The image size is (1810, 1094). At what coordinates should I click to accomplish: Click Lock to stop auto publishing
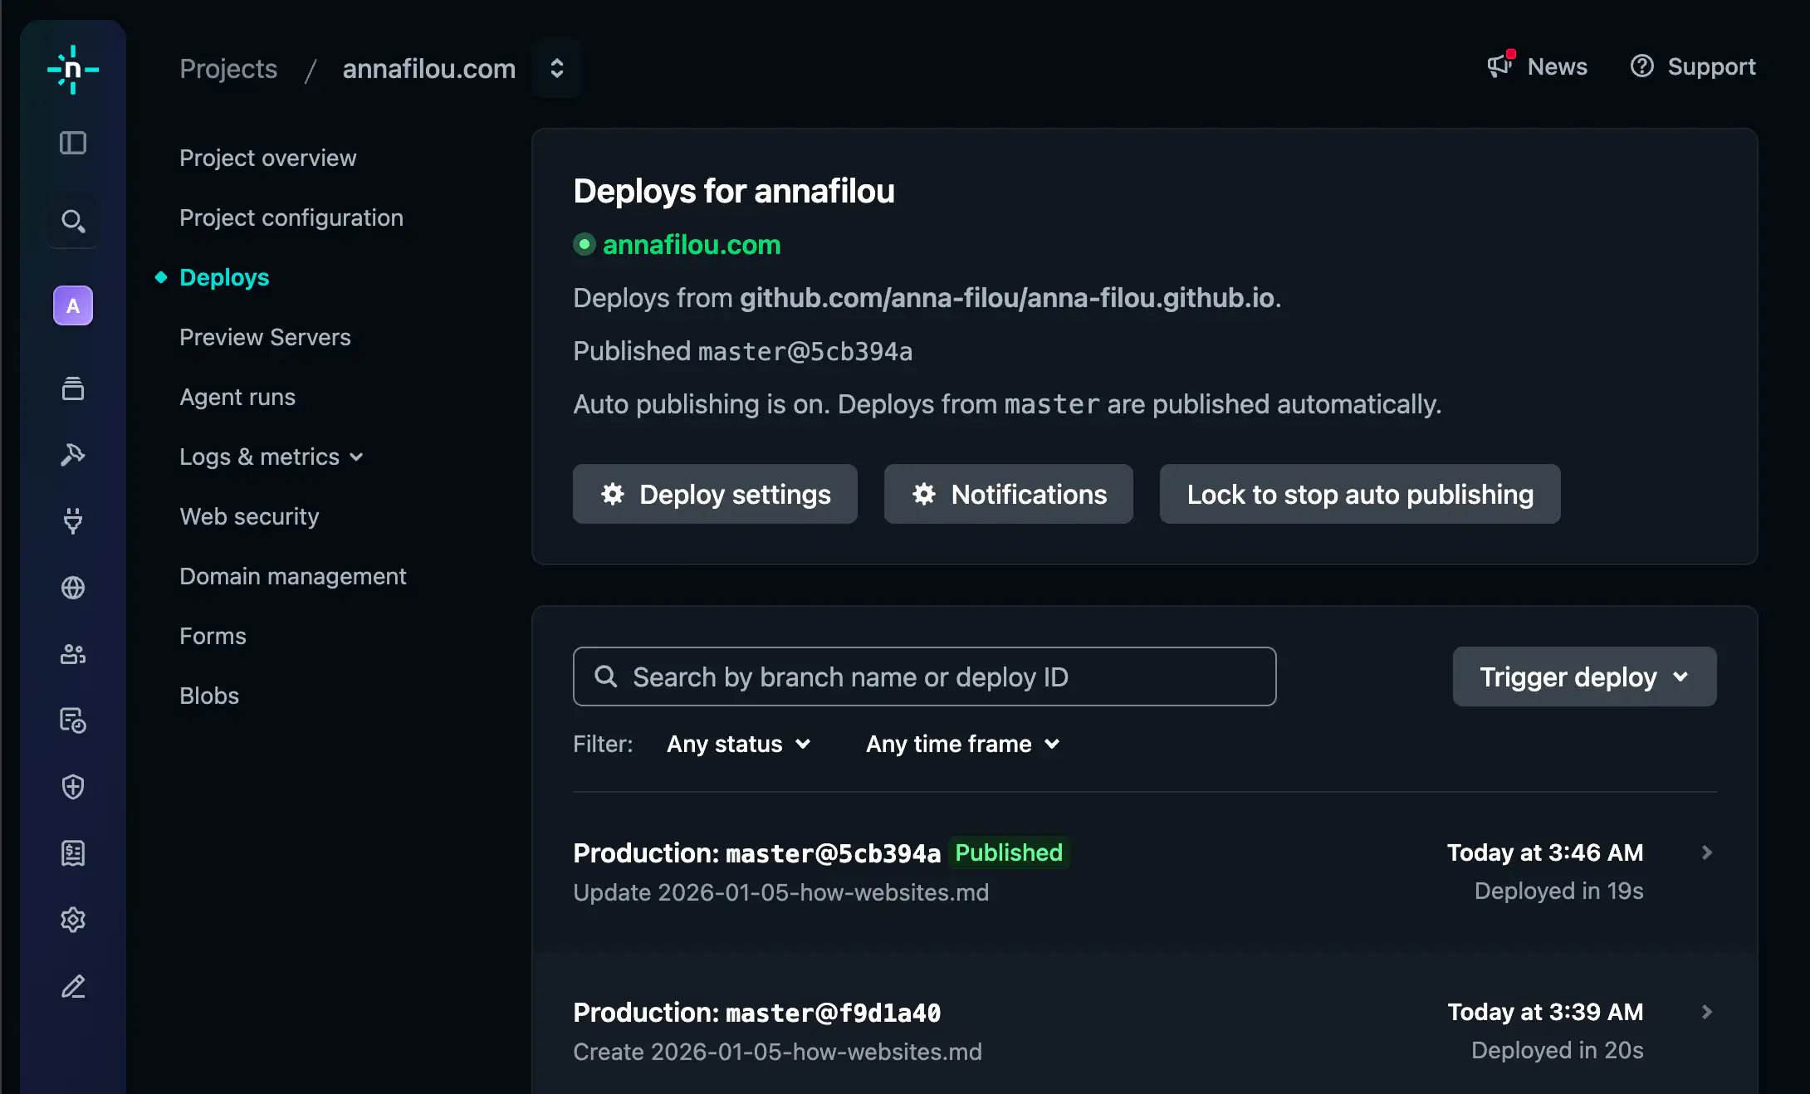click(x=1359, y=494)
